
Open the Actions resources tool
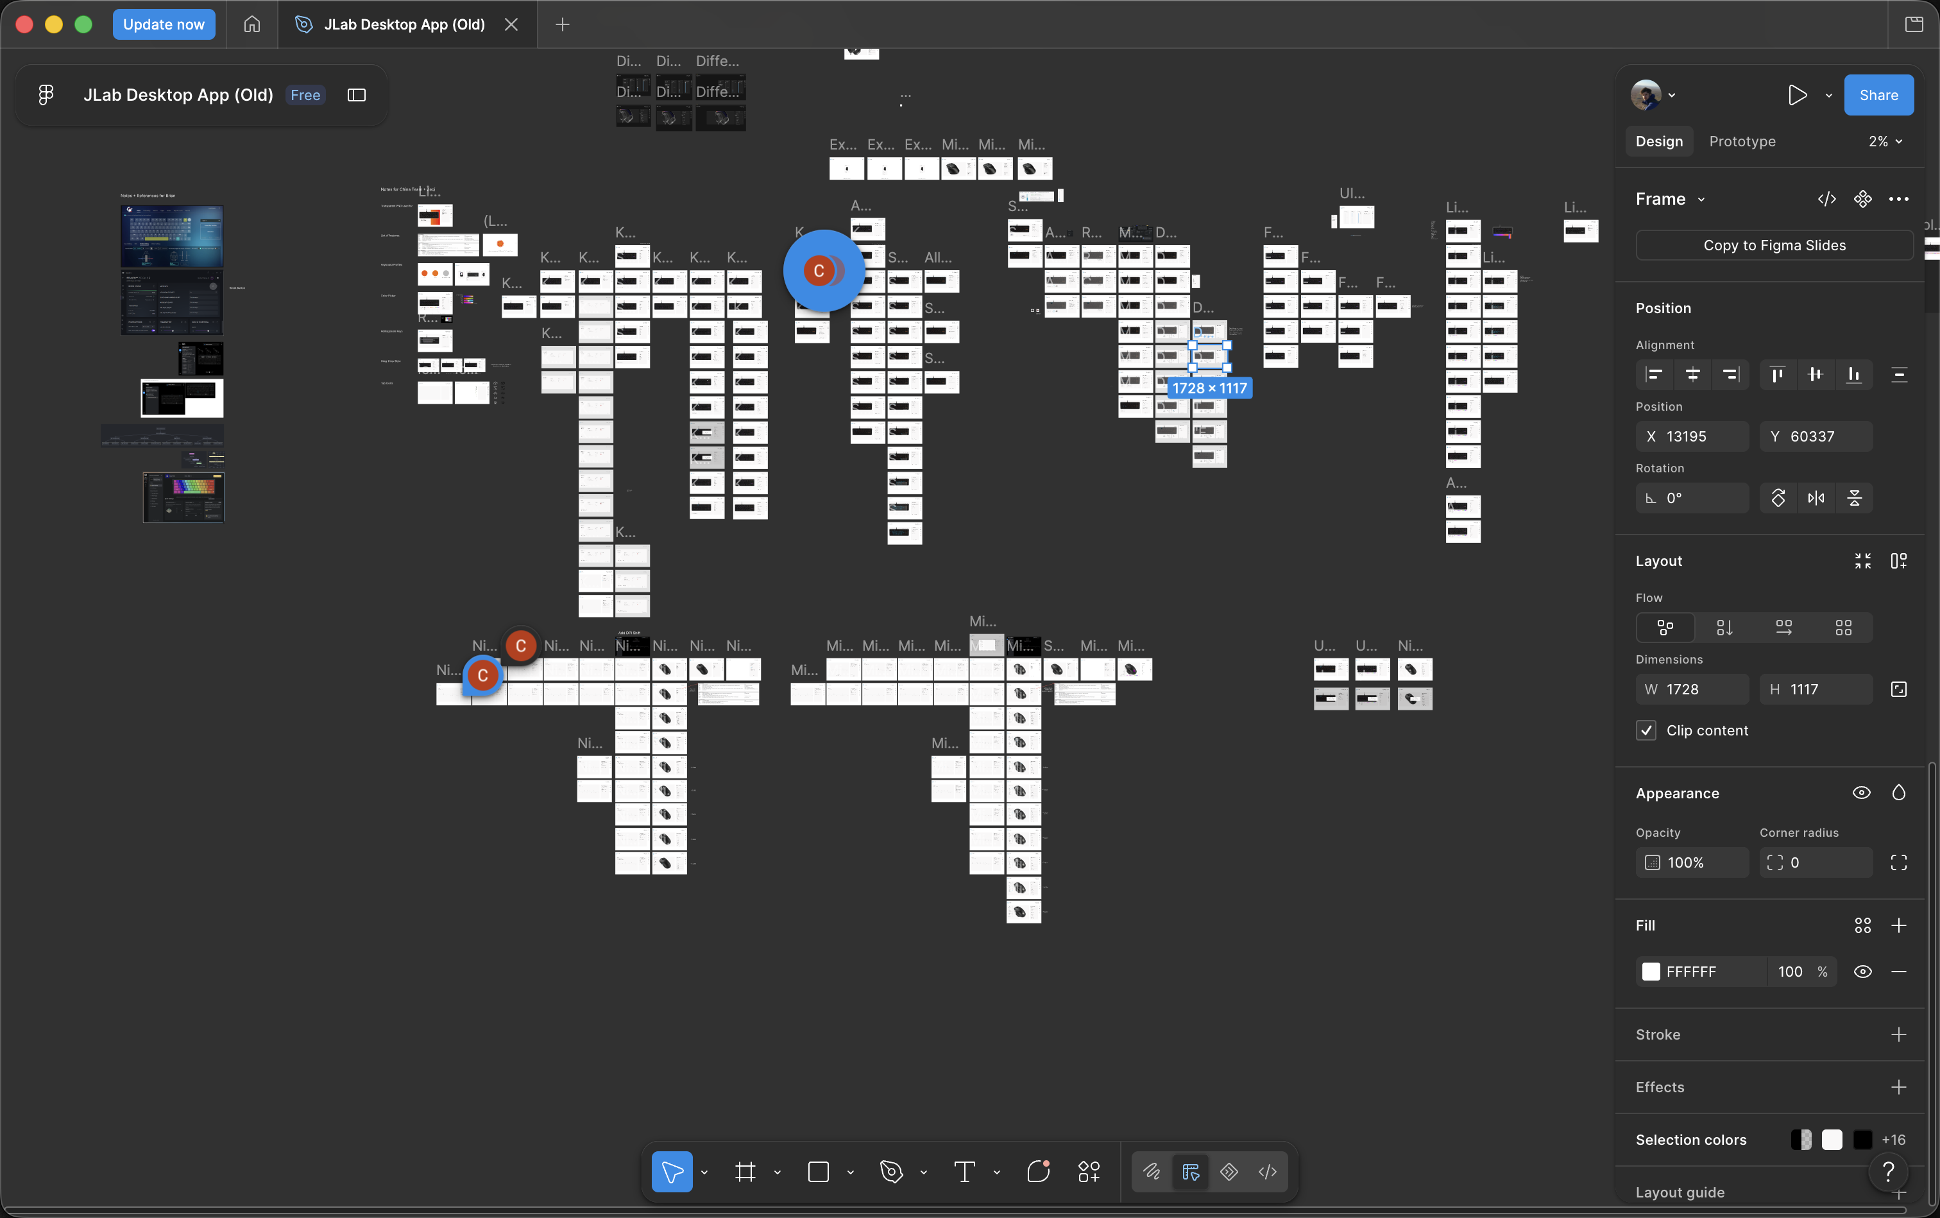coord(1089,1171)
